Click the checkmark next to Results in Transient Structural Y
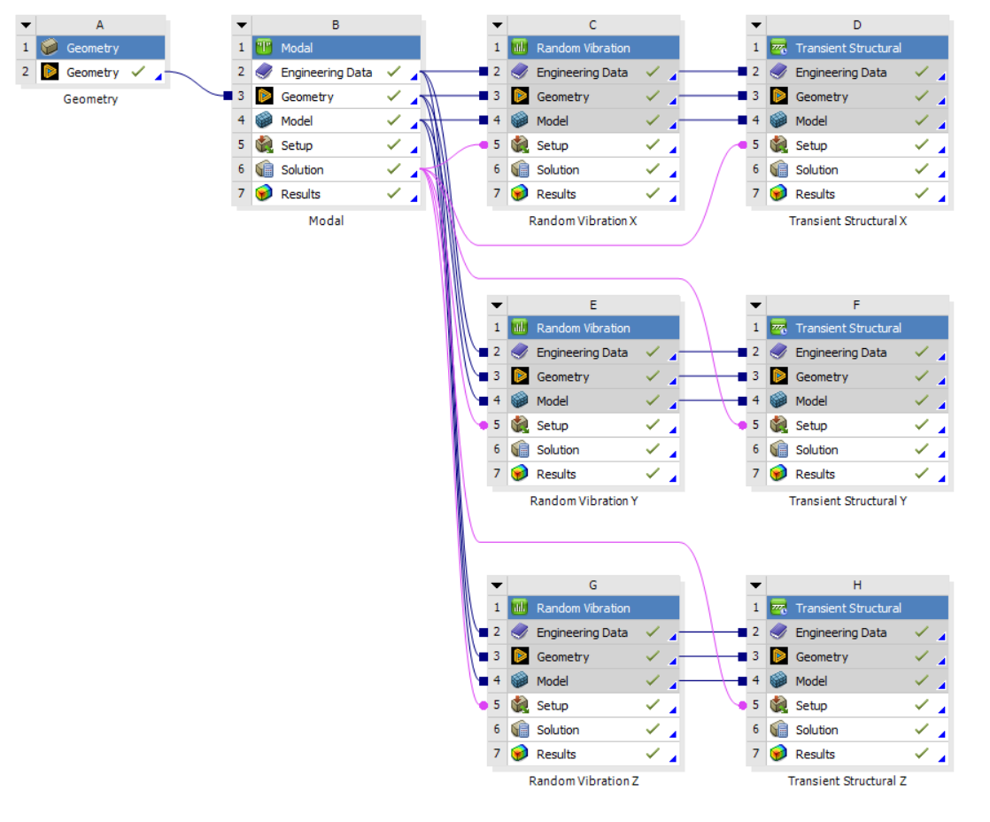The width and height of the screenshot is (990, 822). pyautogui.click(x=919, y=473)
